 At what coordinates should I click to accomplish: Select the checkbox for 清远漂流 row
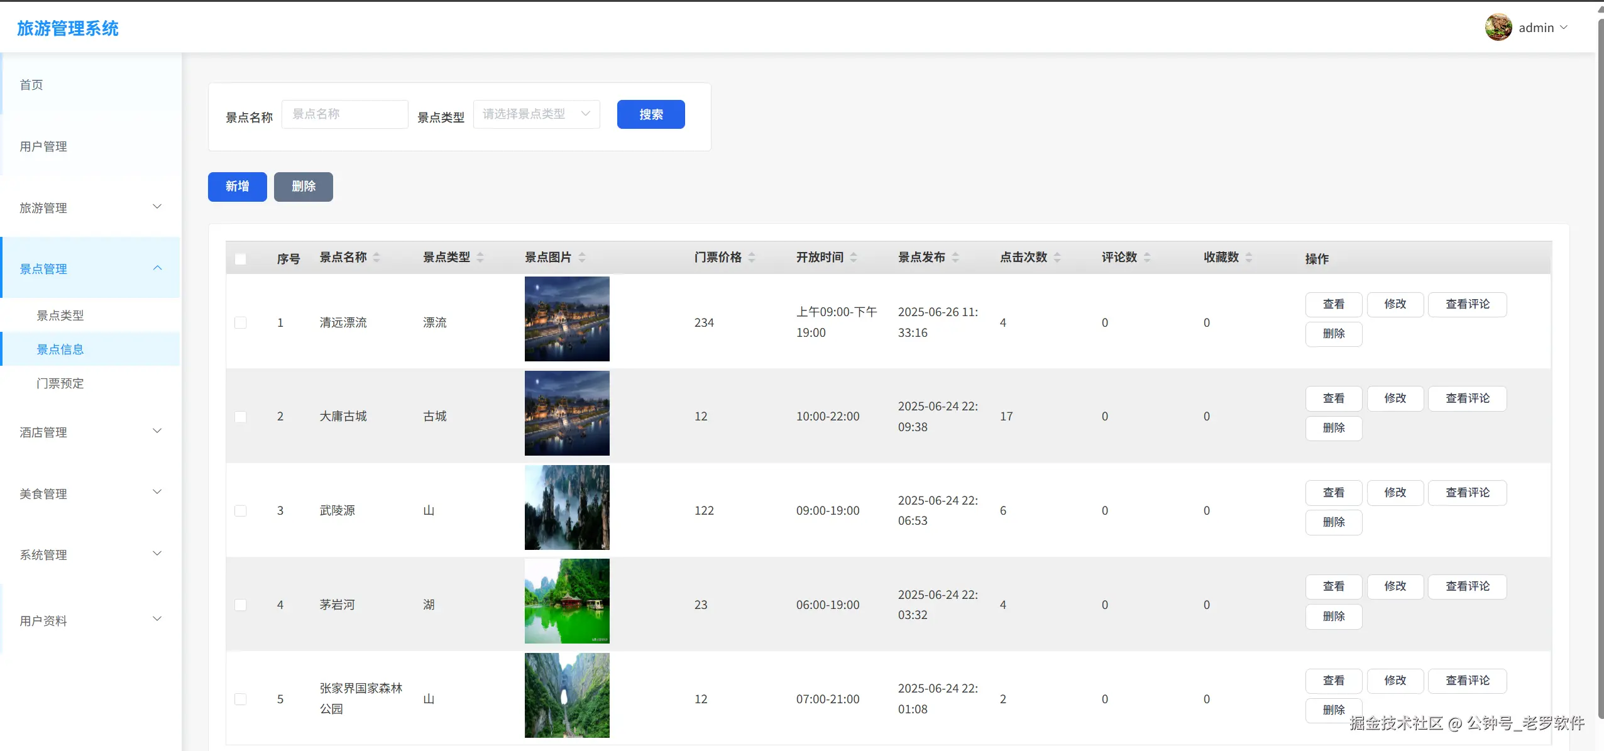[240, 322]
